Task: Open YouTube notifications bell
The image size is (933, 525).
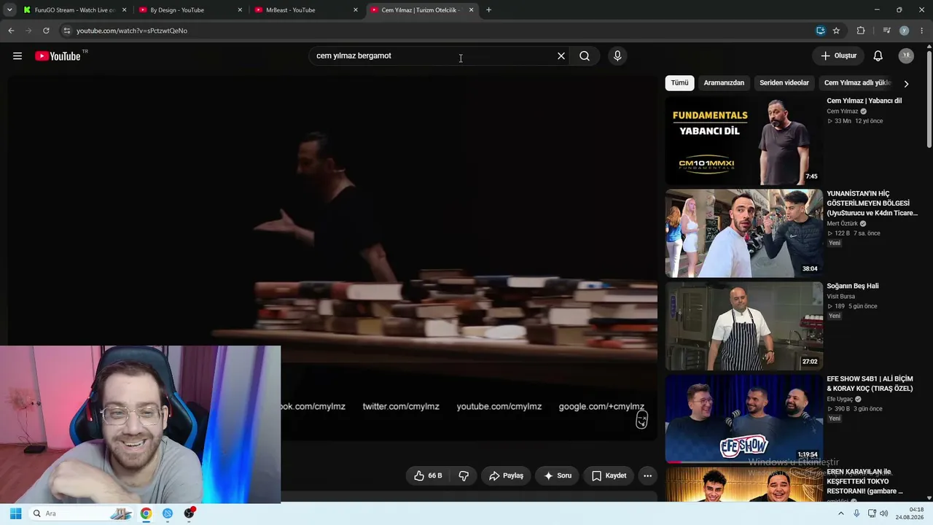Action: 878,56
